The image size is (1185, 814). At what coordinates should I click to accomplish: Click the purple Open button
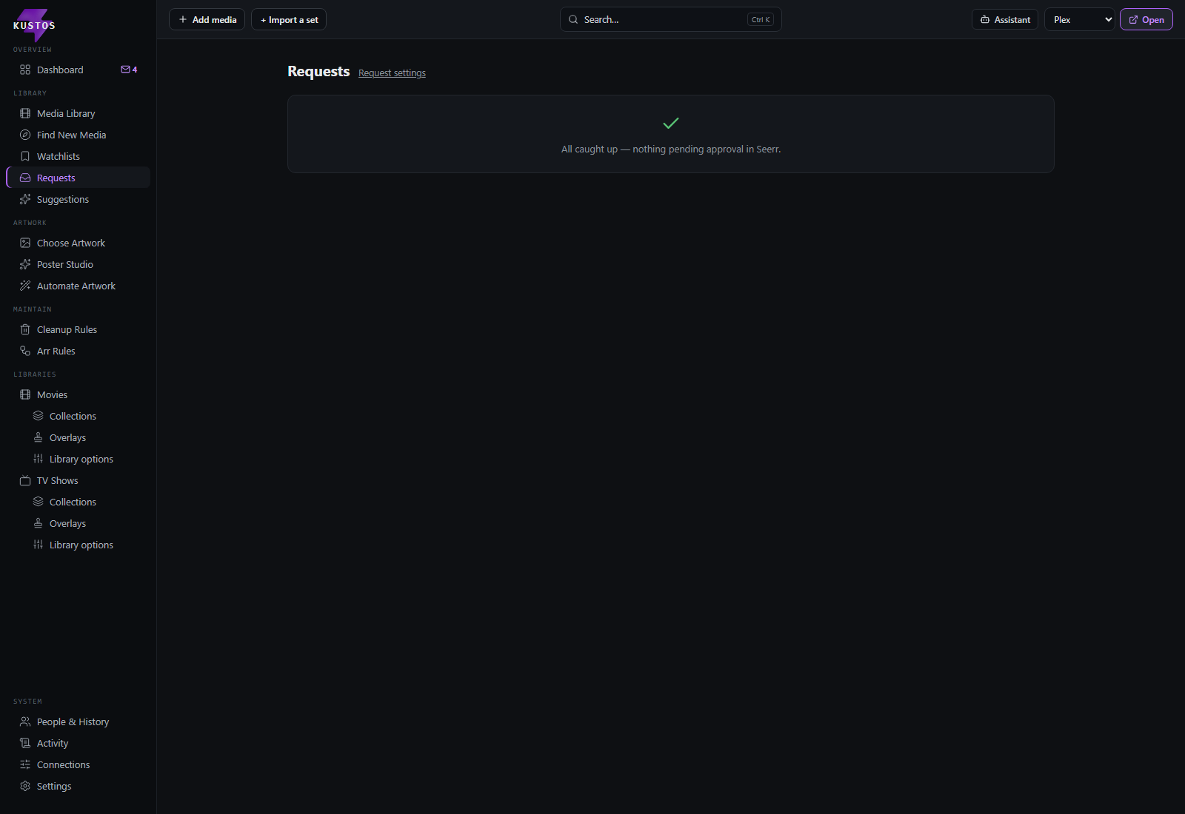pos(1146,20)
